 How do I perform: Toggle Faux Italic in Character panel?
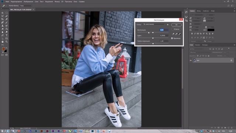click(x=195, y=34)
